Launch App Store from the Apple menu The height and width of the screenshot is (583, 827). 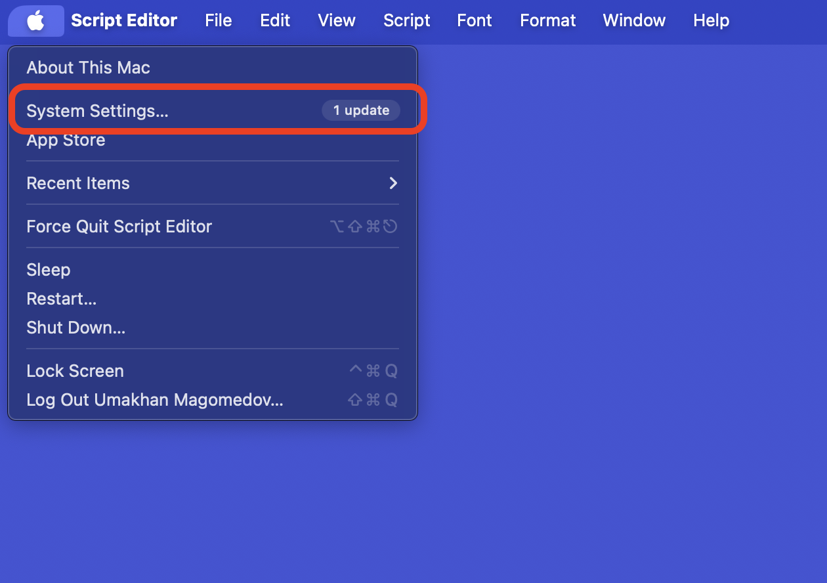point(66,140)
